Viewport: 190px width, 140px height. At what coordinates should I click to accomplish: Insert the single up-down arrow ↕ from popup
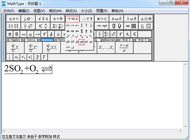tap(82, 25)
